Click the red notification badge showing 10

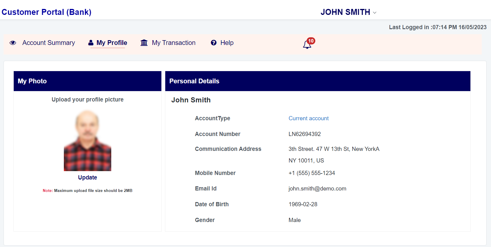click(311, 41)
